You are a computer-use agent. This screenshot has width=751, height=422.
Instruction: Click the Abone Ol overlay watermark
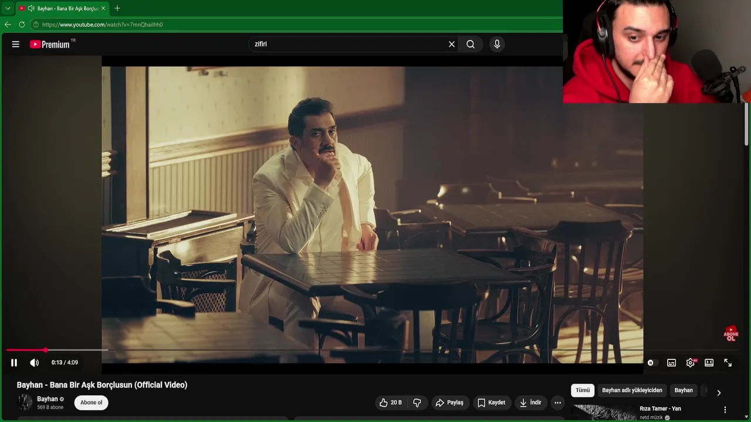tap(731, 334)
